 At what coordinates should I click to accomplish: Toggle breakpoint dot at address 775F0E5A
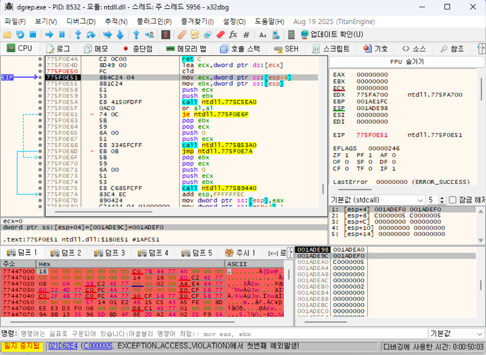40,102
